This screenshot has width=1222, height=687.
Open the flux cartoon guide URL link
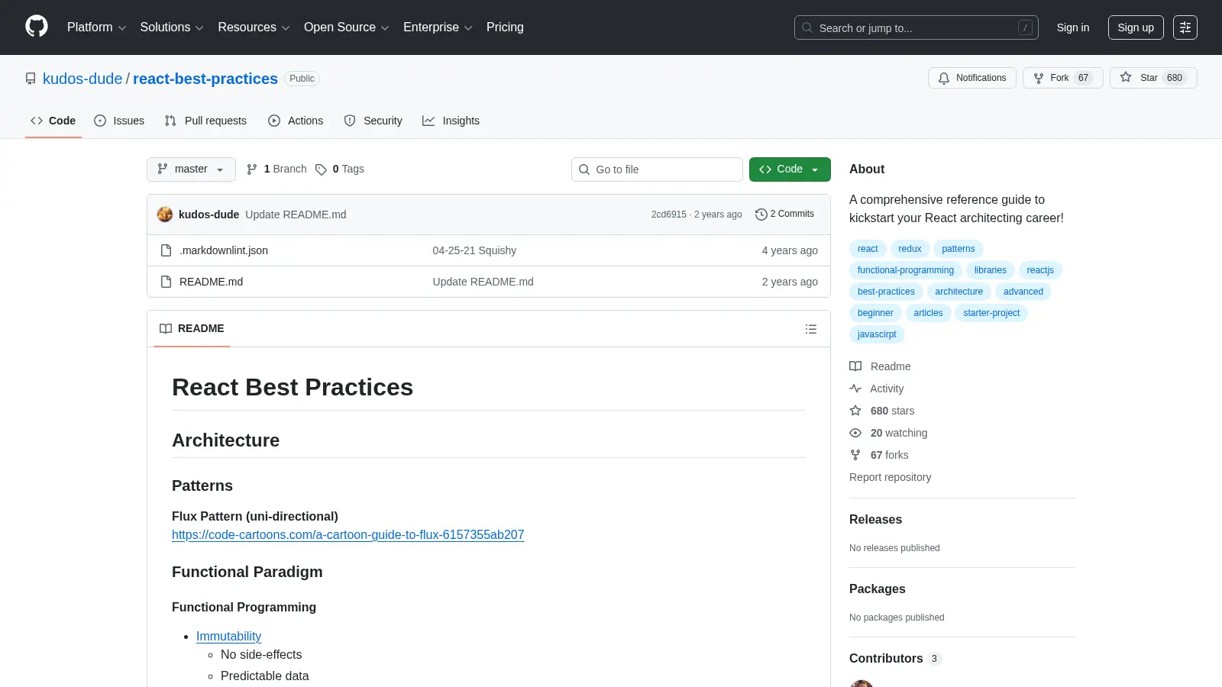tap(348, 535)
